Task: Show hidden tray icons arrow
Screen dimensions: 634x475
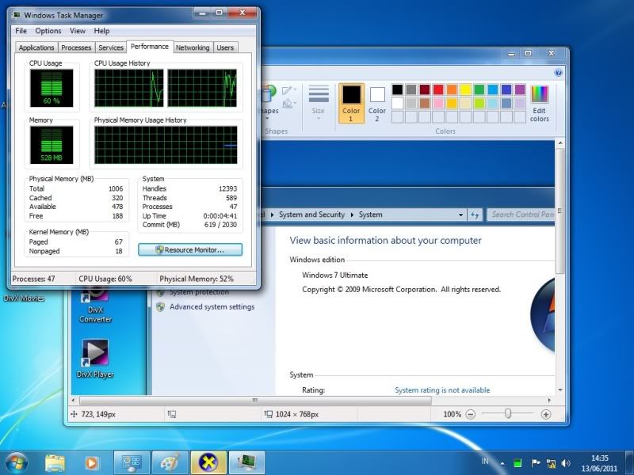Action: [502, 464]
